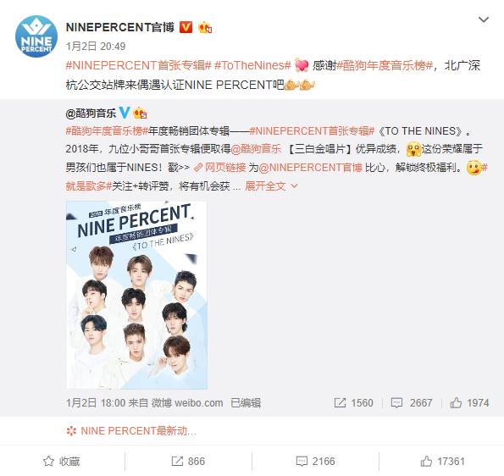Open hashtag #酷狗年度音乐榜# in main post

(x=385, y=65)
